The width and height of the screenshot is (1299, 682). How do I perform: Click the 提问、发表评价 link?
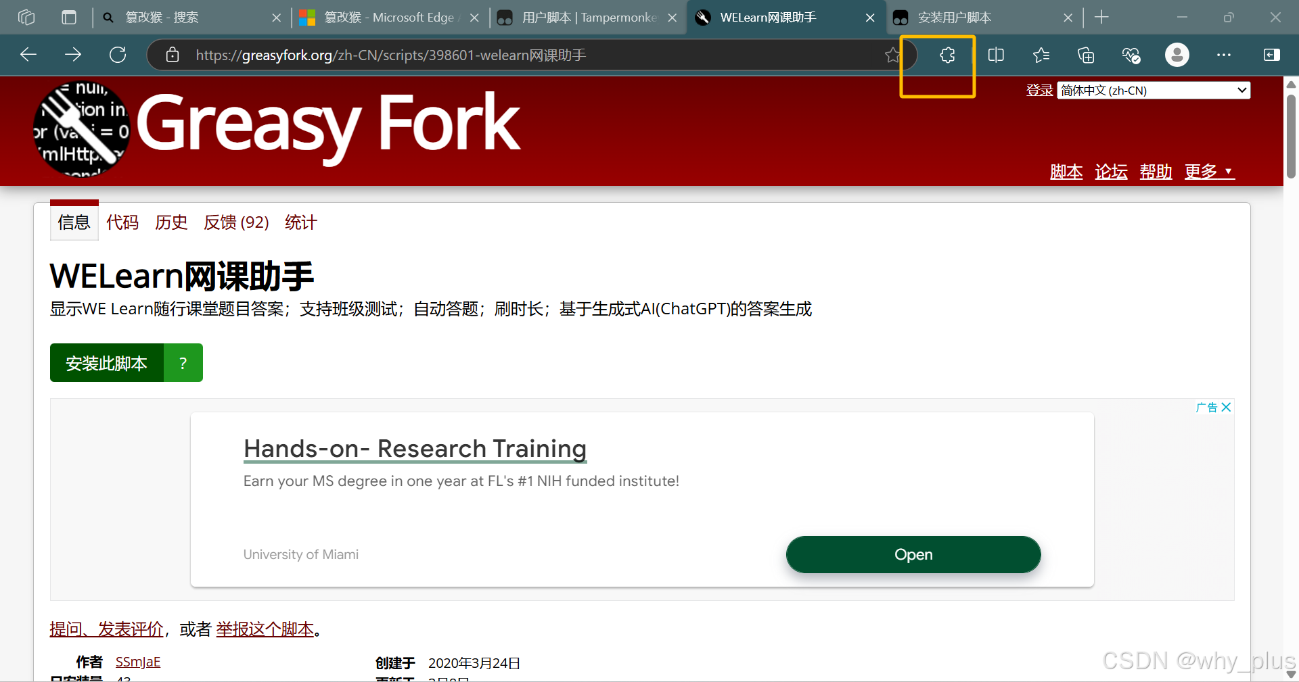click(x=106, y=629)
